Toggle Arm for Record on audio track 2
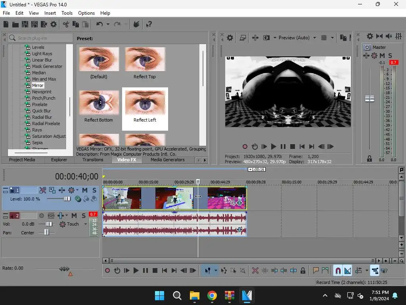Image resolution: width=406 pixels, height=305 pixels. [x=41, y=216]
